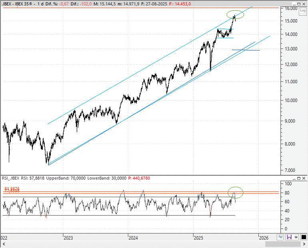Click the RSI axis 20 label
Image resolution: width=308 pixels, height=248 pixels.
(287, 220)
